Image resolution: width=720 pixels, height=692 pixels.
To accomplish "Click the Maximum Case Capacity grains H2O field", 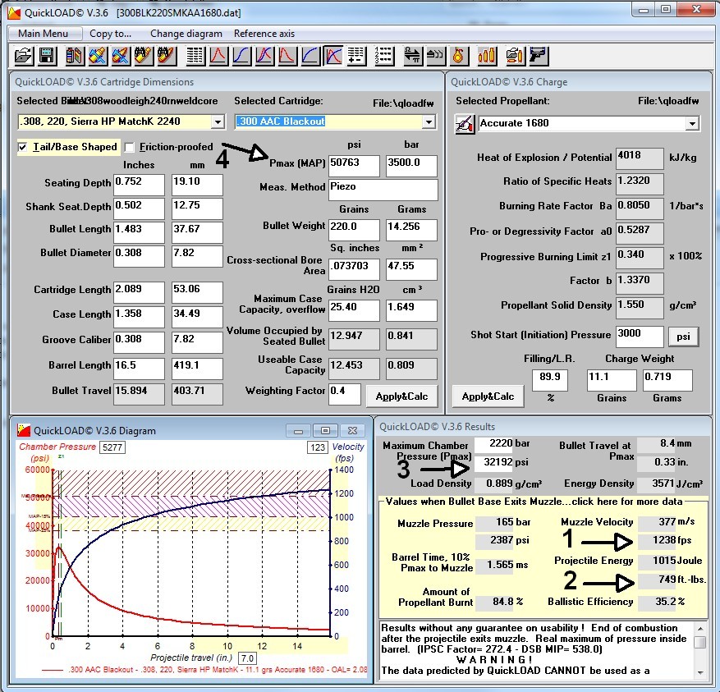I will pos(354,310).
